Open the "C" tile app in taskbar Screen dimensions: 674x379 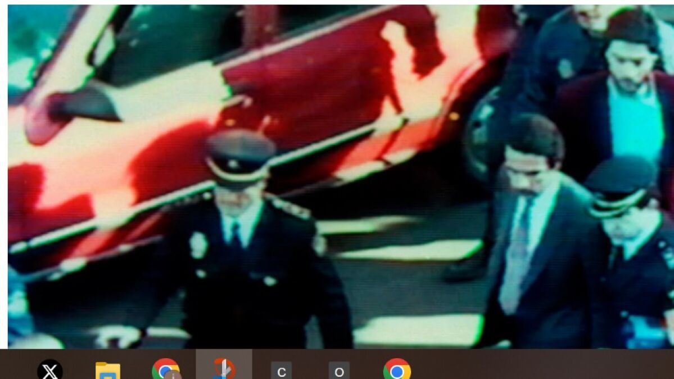[x=282, y=371]
